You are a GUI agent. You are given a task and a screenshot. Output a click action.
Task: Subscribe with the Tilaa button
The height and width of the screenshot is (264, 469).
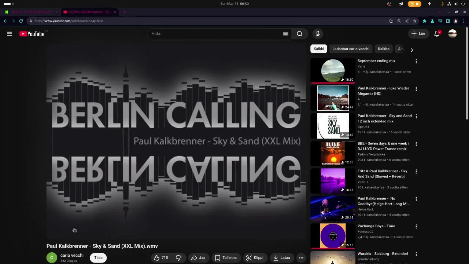click(x=98, y=258)
